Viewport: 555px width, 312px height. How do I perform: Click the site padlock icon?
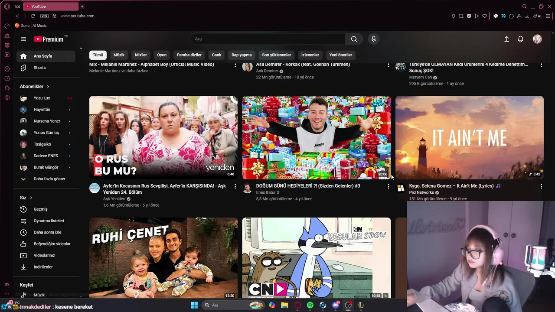[54, 16]
